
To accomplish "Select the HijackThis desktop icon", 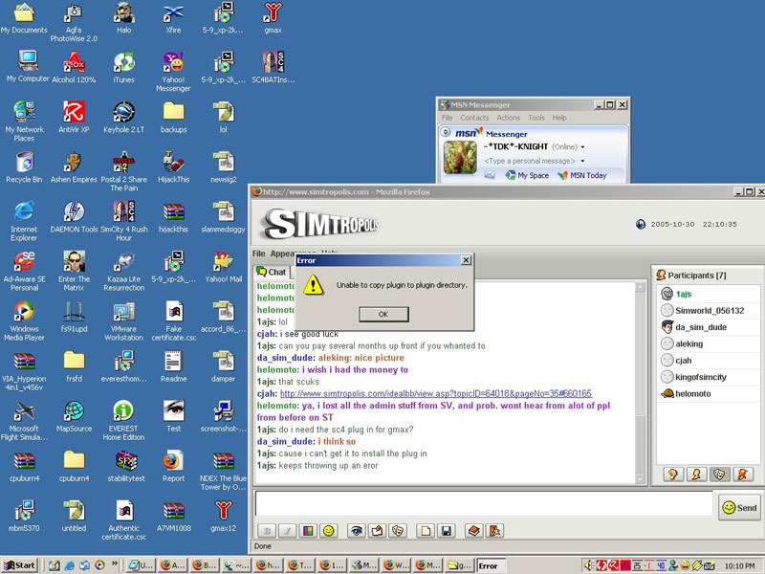I will click(173, 166).
